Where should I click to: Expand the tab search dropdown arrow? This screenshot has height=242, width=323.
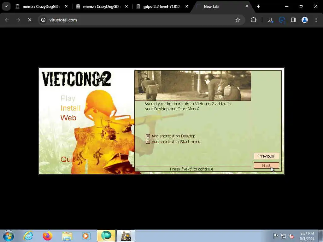[x=6, y=6]
